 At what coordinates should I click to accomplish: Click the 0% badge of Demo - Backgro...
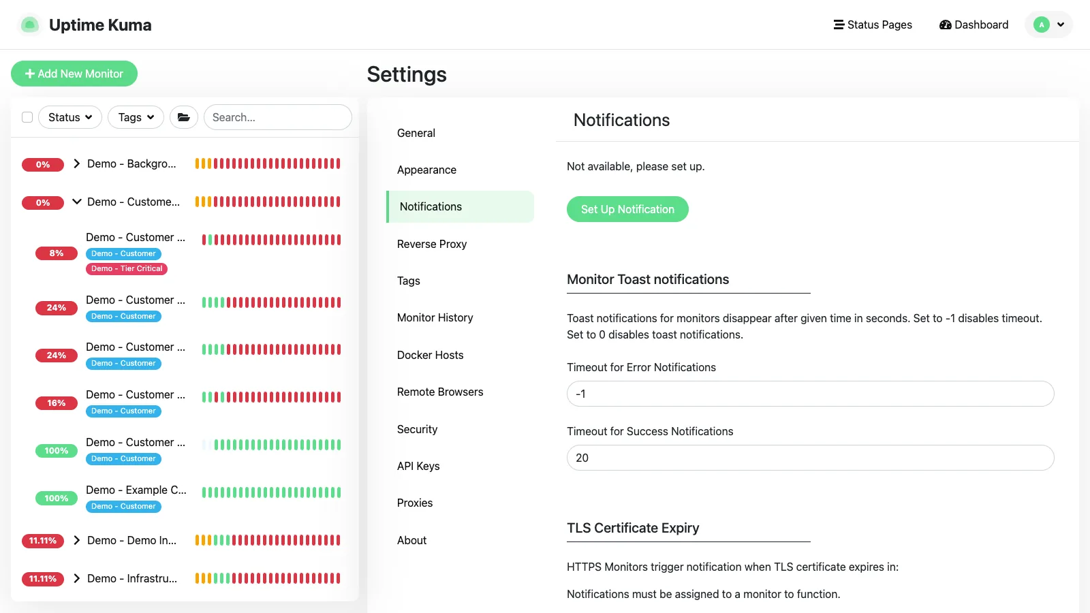pos(43,164)
